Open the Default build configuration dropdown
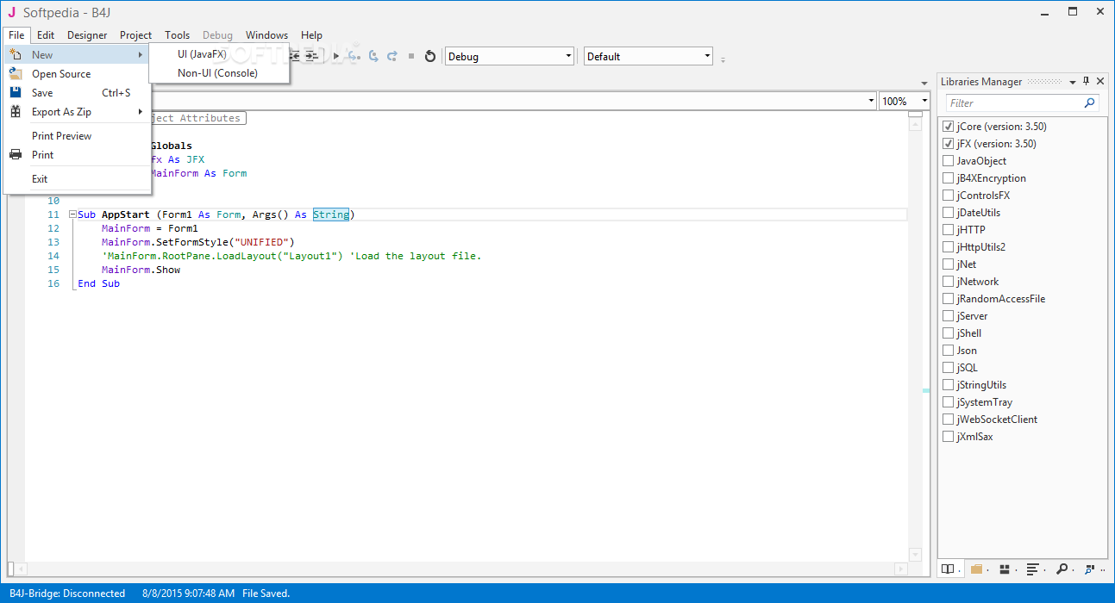The width and height of the screenshot is (1115, 603). tap(648, 56)
